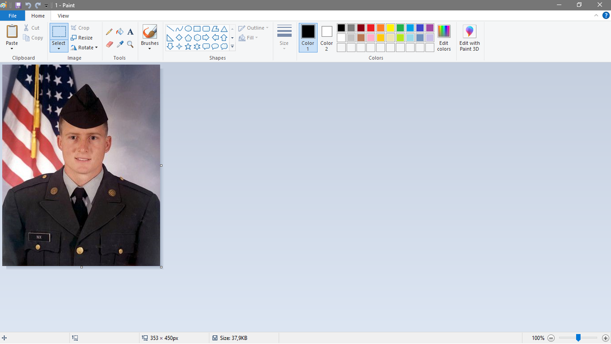Choose the Five-point star shape
This screenshot has height=344, width=611.
pyautogui.click(x=188, y=46)
